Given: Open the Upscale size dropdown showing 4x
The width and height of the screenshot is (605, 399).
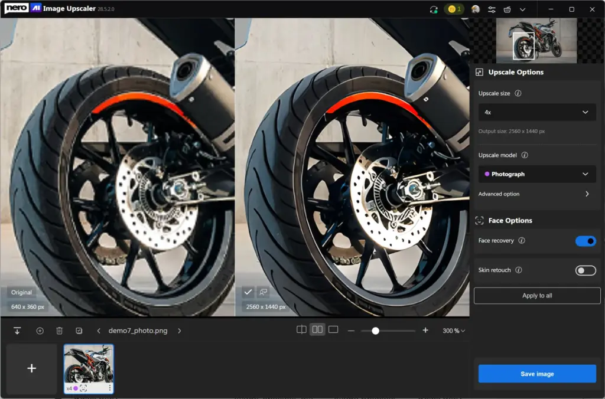Looking at the screenshot, I should [536, 112].
